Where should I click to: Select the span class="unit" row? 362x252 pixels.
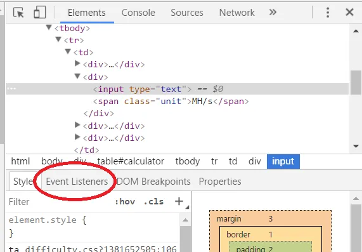coord(171,102)
